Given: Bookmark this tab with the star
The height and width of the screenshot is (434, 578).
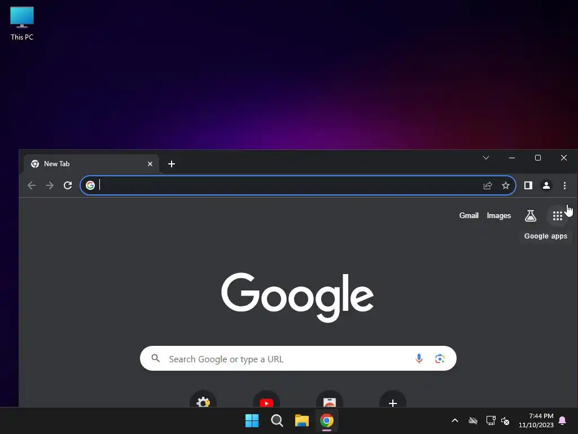Looking at the screenshot, I should coord(506,185).
